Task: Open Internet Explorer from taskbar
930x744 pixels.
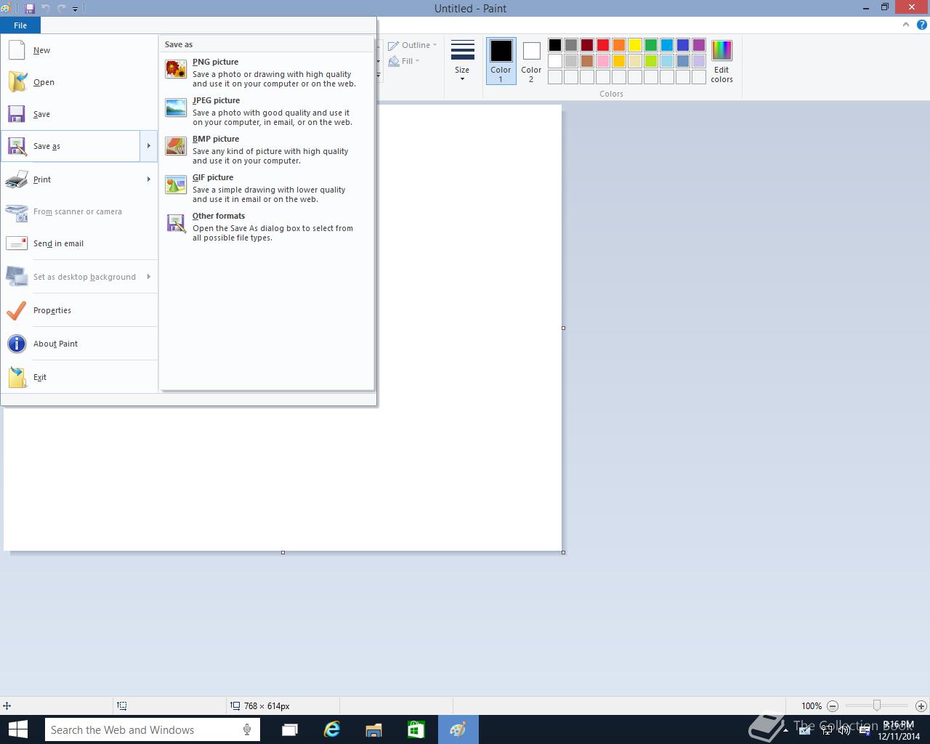Action: 332,729
